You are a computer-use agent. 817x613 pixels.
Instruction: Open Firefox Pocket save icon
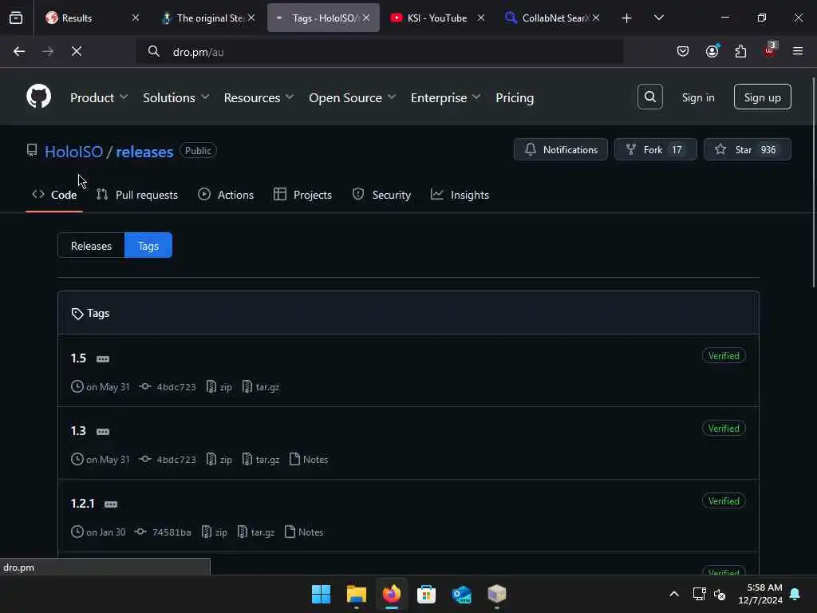[683, 51]
